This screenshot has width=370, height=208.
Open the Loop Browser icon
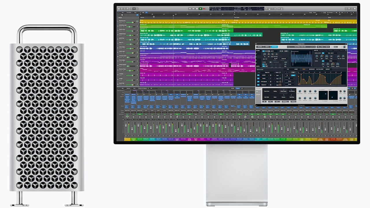click(352, 9)
